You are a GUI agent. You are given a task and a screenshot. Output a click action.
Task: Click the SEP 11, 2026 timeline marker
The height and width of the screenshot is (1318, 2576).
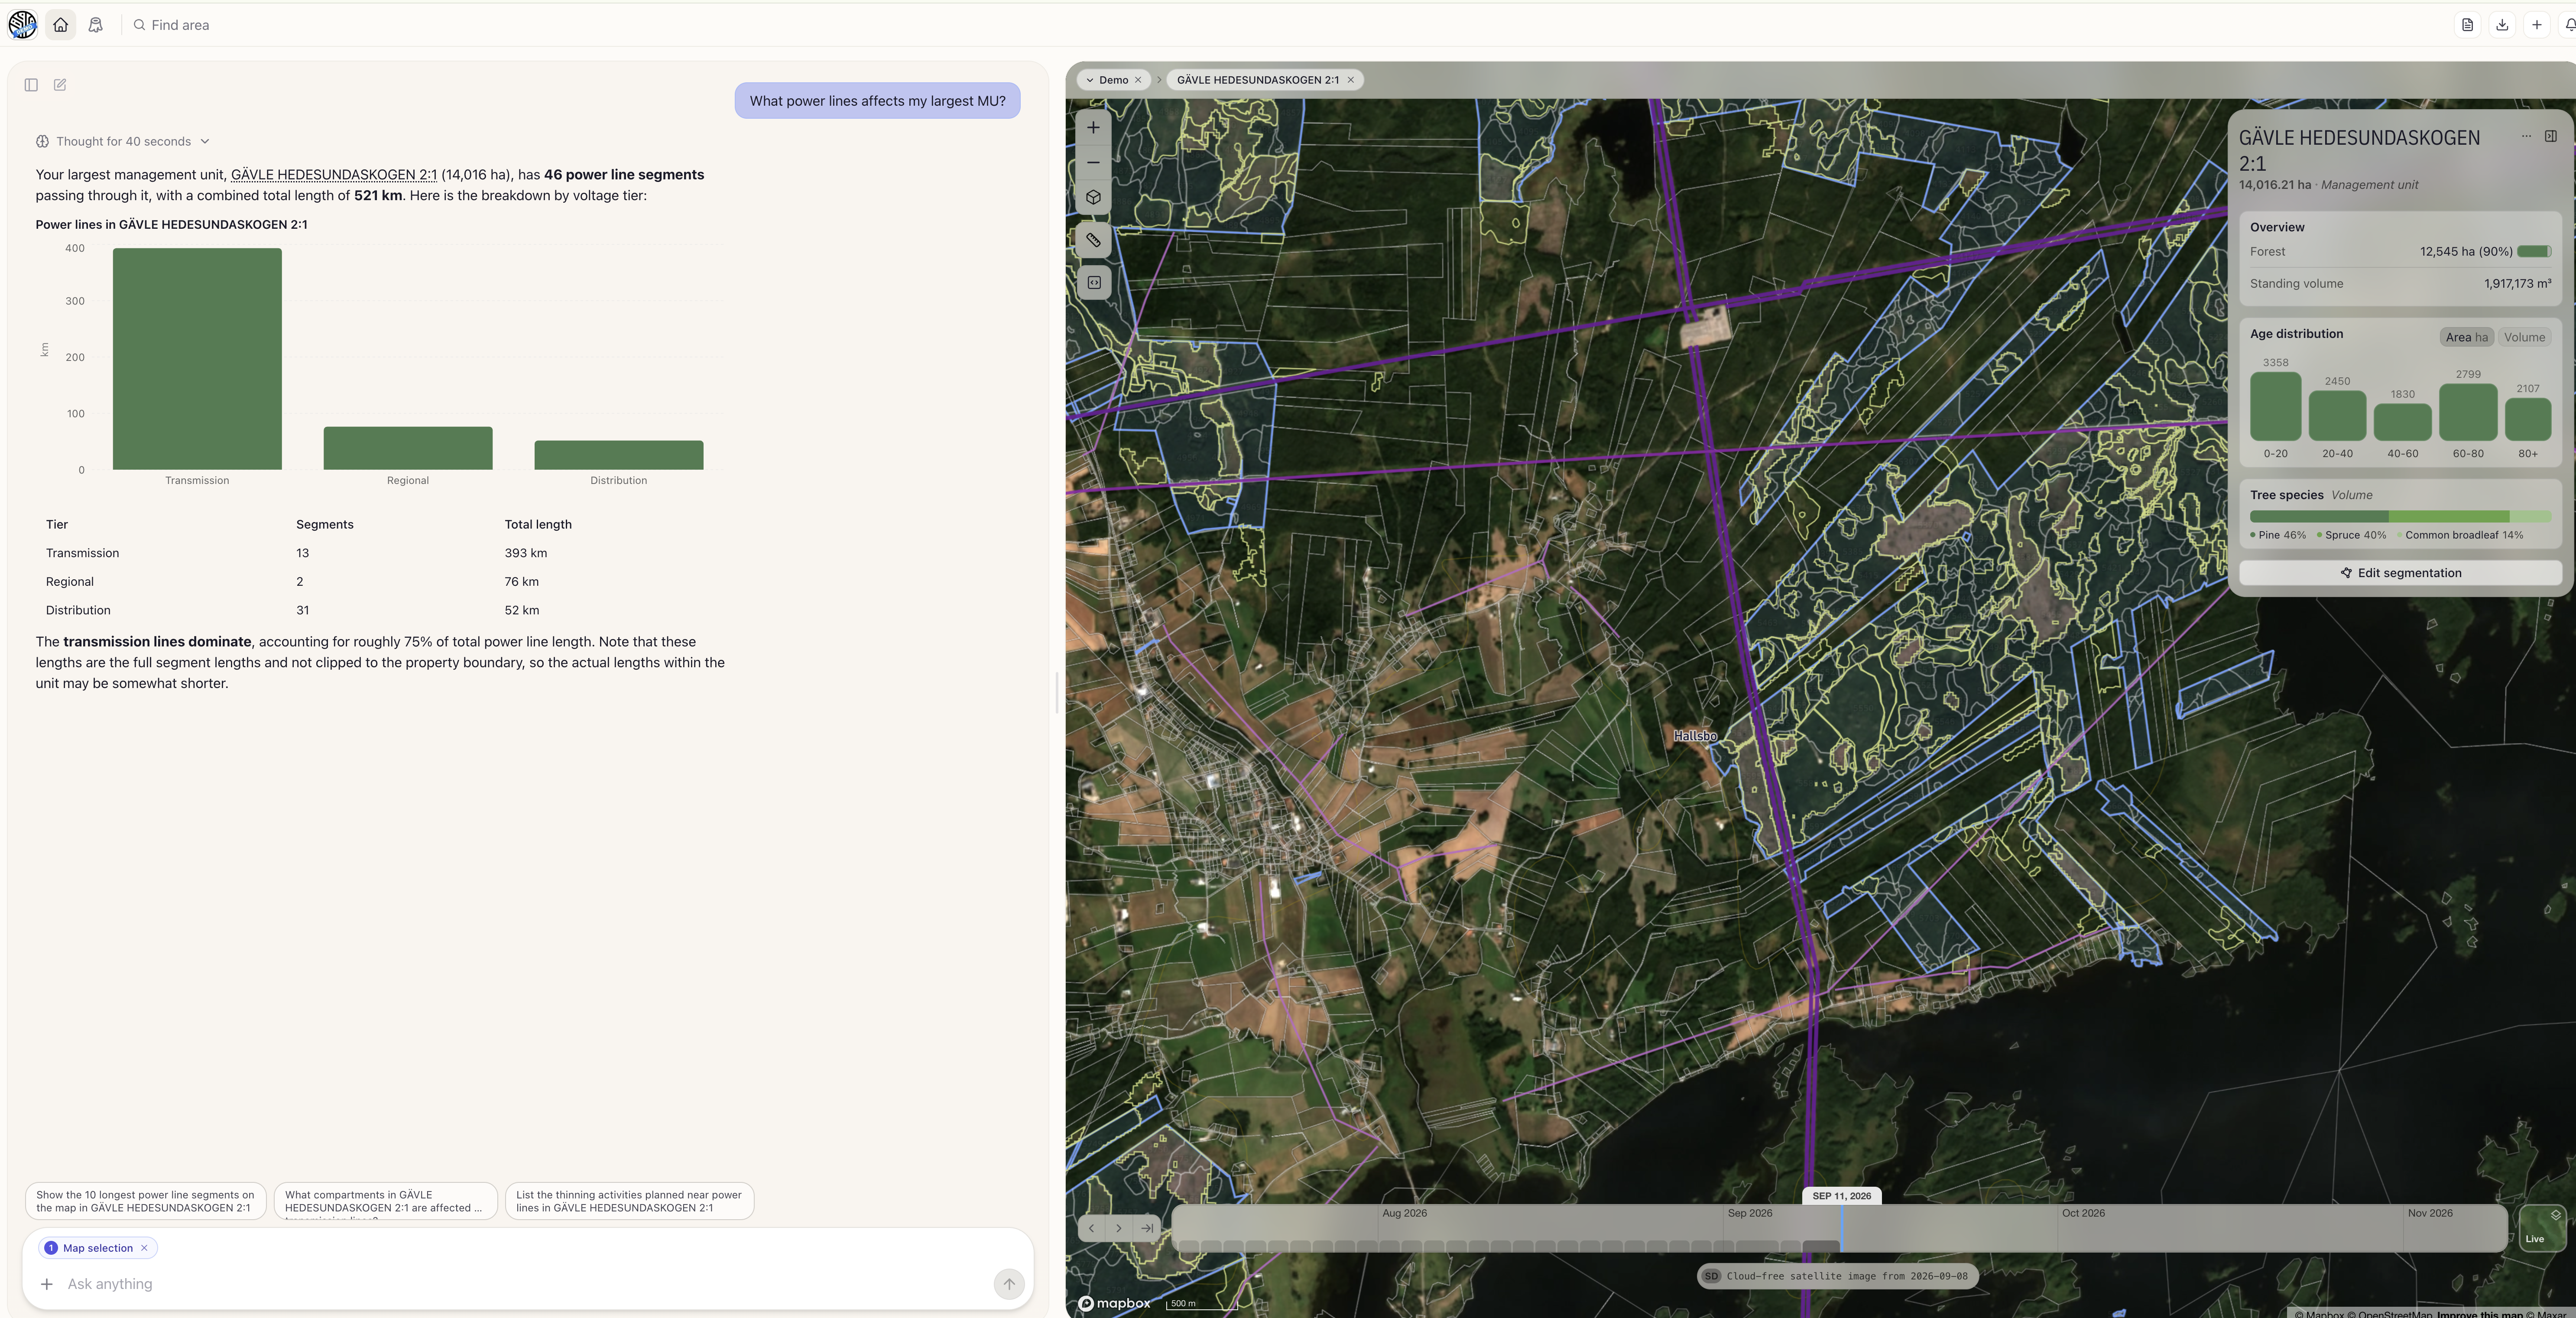point(1841,1196)
